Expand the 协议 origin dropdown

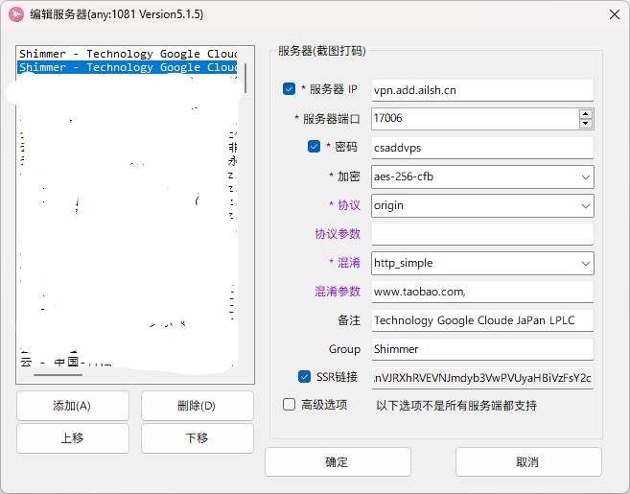pyautogui.click(x=585, y=205)
